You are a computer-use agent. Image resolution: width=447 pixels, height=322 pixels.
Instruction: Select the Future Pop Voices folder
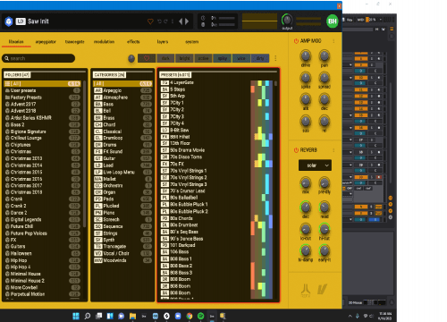point(42,233)
